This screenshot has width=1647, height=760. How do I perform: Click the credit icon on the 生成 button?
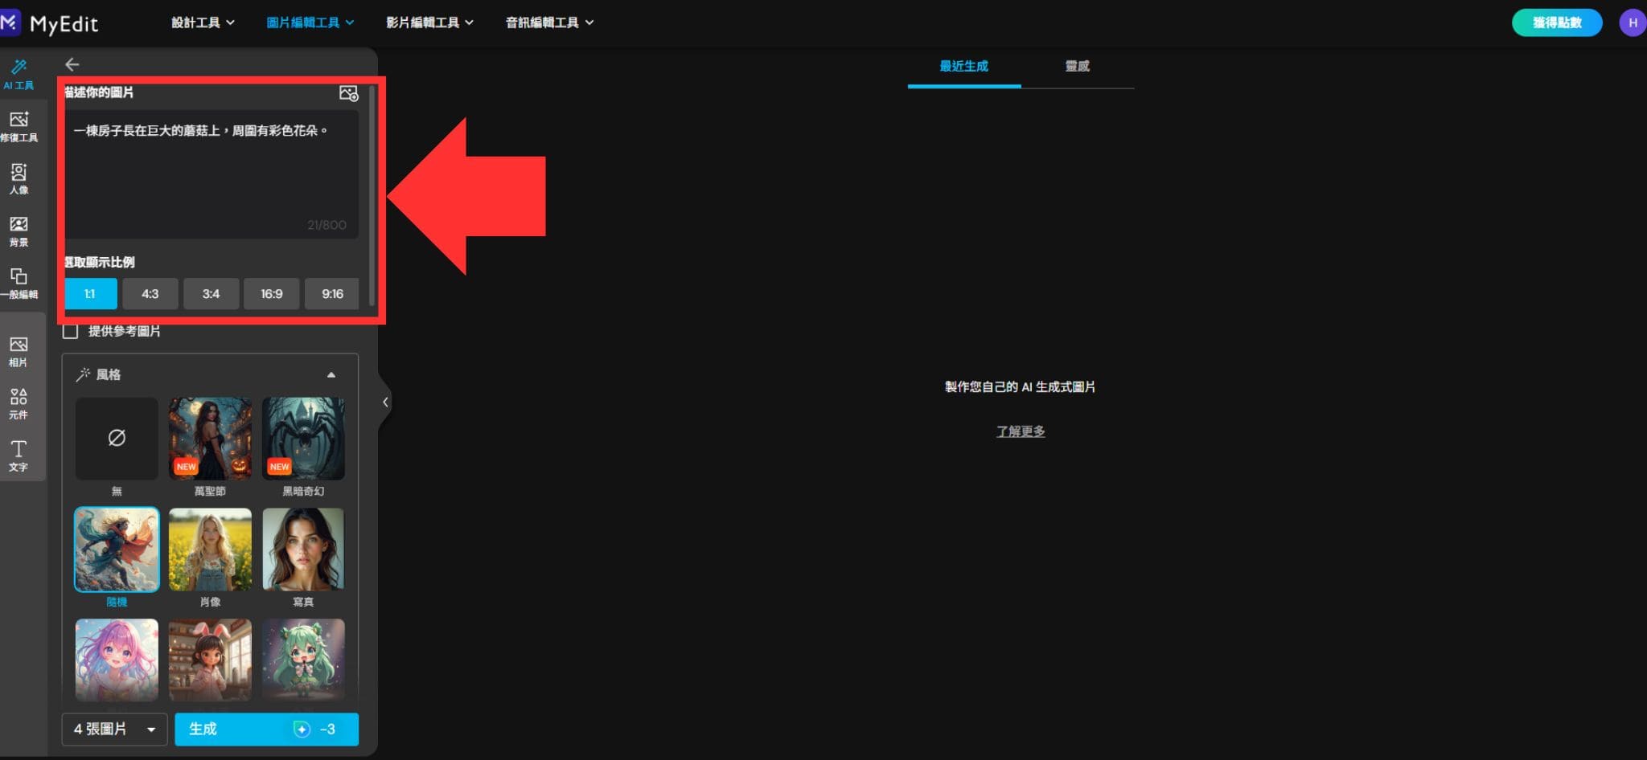pos(302,729)
